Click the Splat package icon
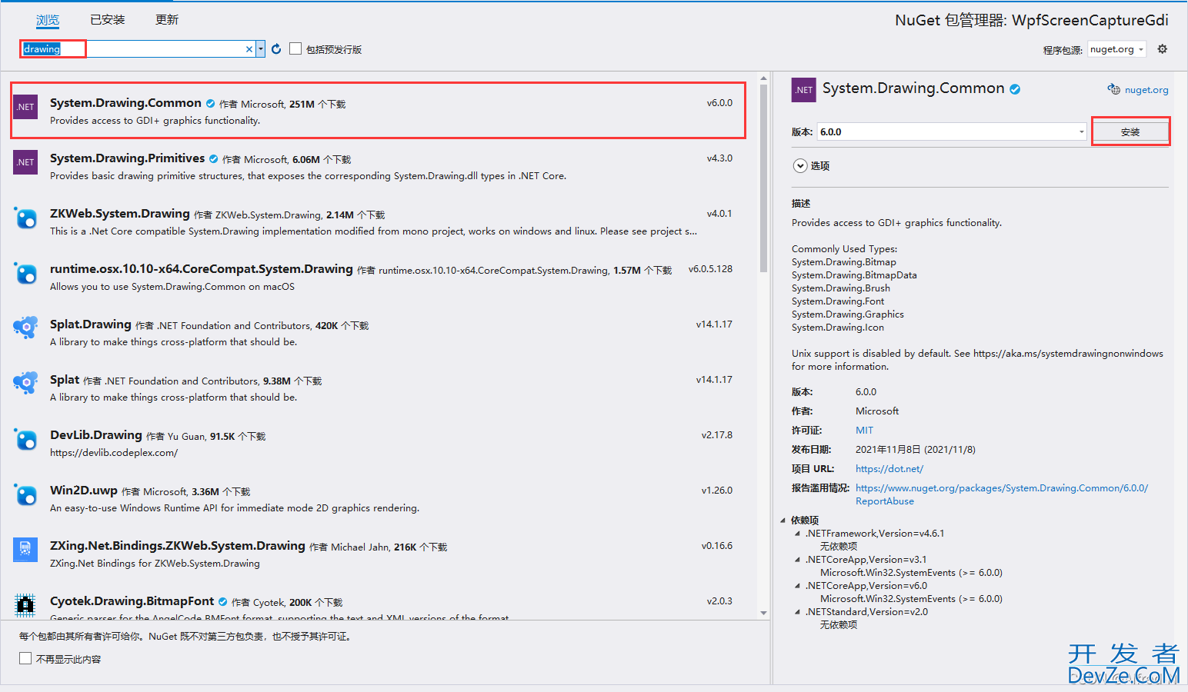The width and height of the screenshot is (1188, 692). point(25,383)
